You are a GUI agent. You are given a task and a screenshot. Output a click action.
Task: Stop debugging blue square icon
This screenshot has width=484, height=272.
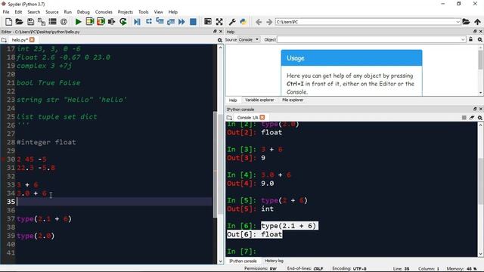193,22
